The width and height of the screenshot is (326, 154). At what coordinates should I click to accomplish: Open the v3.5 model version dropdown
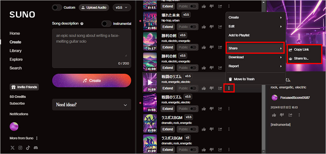(122, 8)
